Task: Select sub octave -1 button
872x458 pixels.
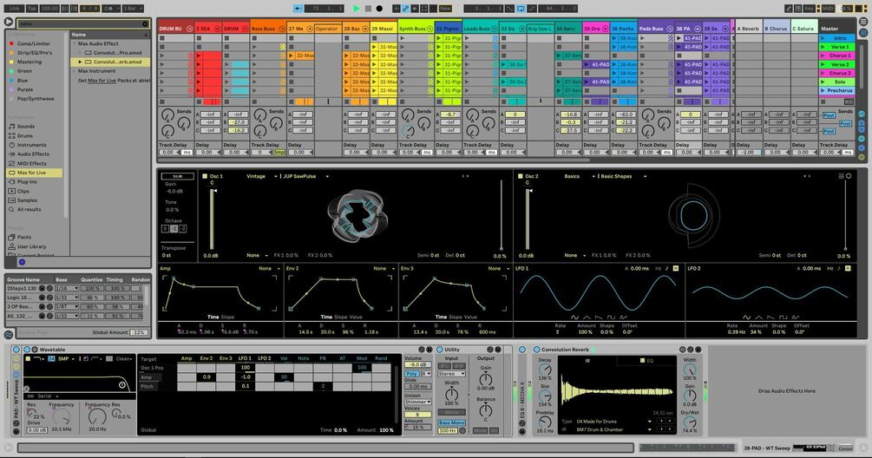Action: pos(174,228)
